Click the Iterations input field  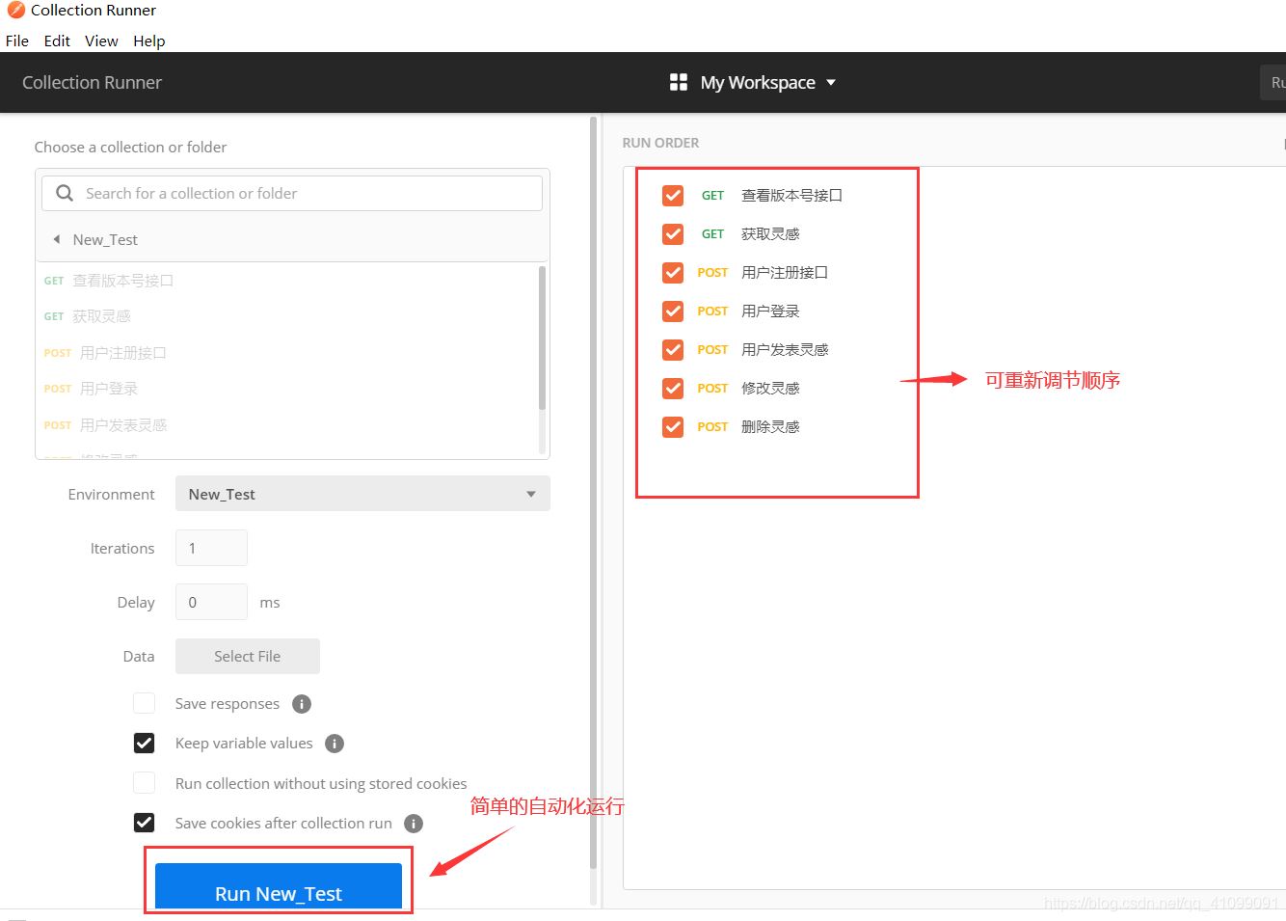211,548
